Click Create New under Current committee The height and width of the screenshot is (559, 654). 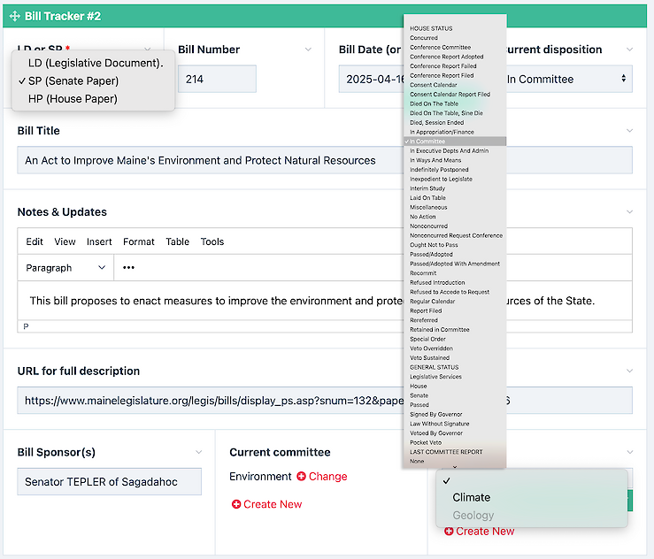point(273,504)
